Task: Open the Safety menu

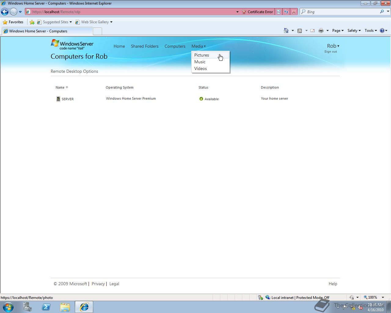Action: (354, 31)
